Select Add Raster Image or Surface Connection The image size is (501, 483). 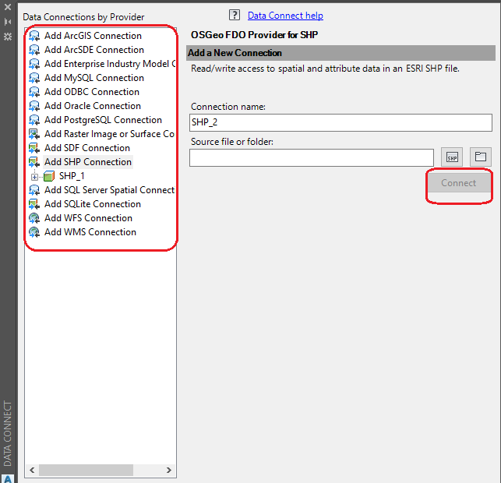click(x=110, y=134)
